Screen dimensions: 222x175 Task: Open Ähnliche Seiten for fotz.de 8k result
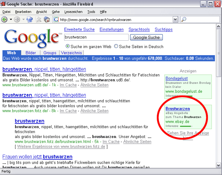(x=94, y=111)
